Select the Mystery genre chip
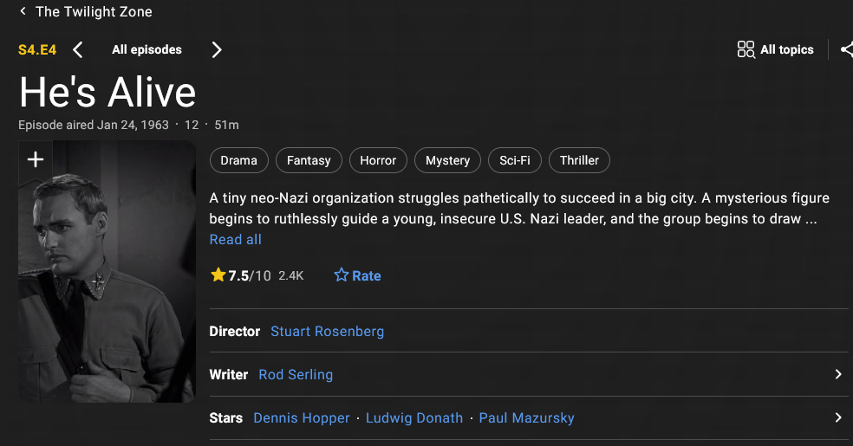This screenshot has width=853, height=446. 447,160
